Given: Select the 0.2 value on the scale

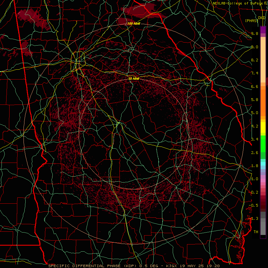Looking at the screenshot, I should (x=255, y=192).
